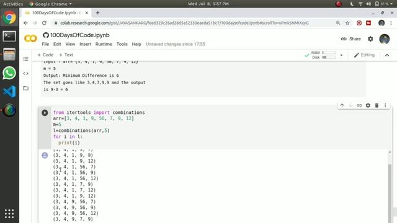
Task: Open Activities overview
Action: [x=13, y=4]
